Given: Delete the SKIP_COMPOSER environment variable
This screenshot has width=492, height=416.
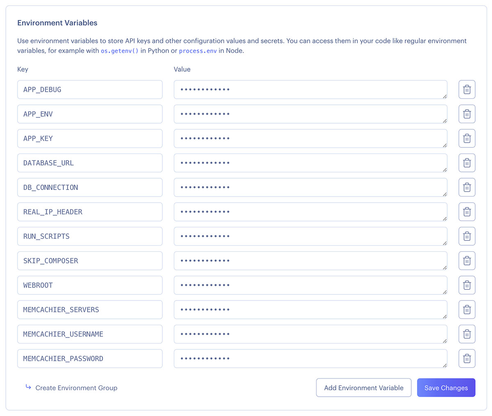Looking at the screenshot, I should (467, 260).
